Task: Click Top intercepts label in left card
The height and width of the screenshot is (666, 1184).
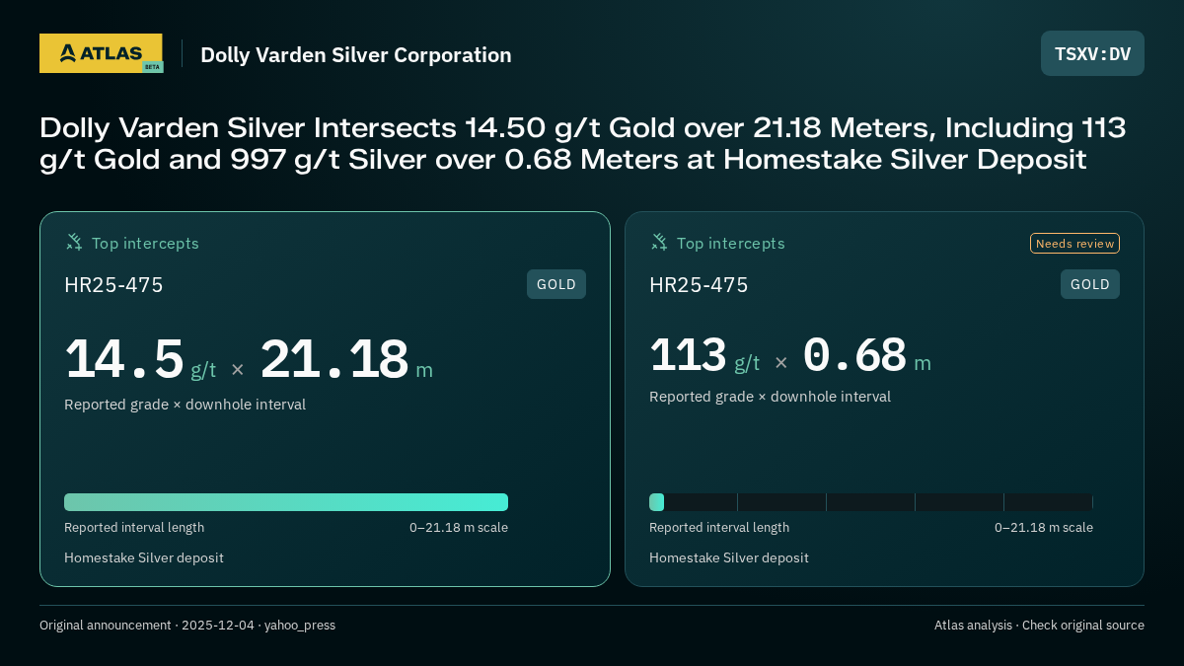Action: (x=145, y=243)
